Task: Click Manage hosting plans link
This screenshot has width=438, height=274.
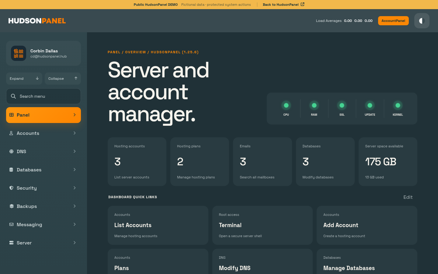Action: (x=196, y=177)
